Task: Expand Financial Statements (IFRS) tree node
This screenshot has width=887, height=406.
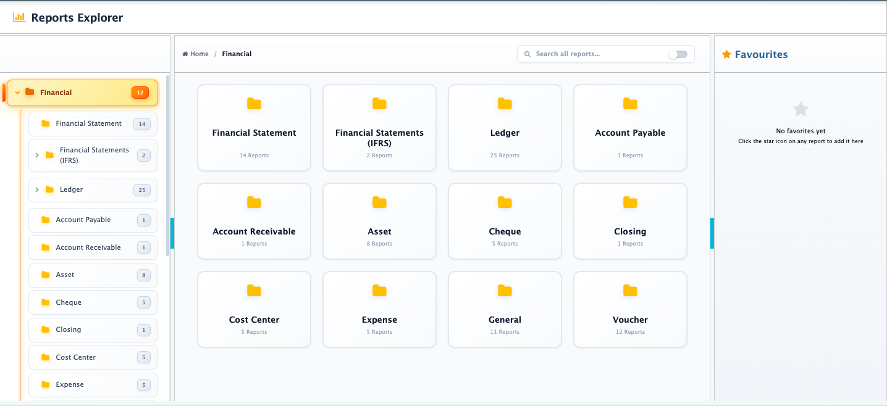Action: (x=37, y=155)
